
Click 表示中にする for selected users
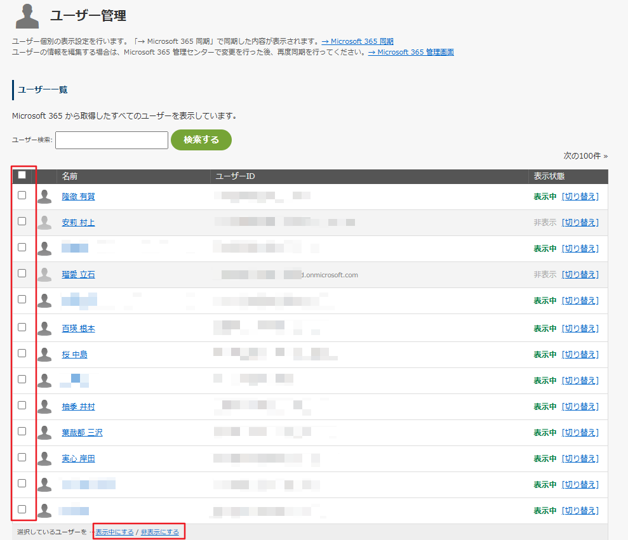click(114, 532)
